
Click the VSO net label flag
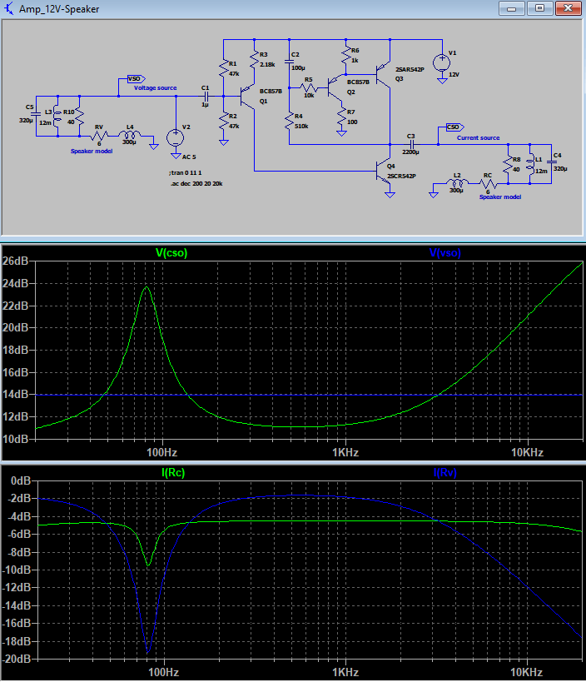pyautogui.click(x=136, y=79)
